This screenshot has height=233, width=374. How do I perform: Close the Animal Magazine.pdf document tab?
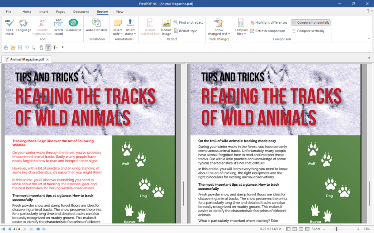47,59
